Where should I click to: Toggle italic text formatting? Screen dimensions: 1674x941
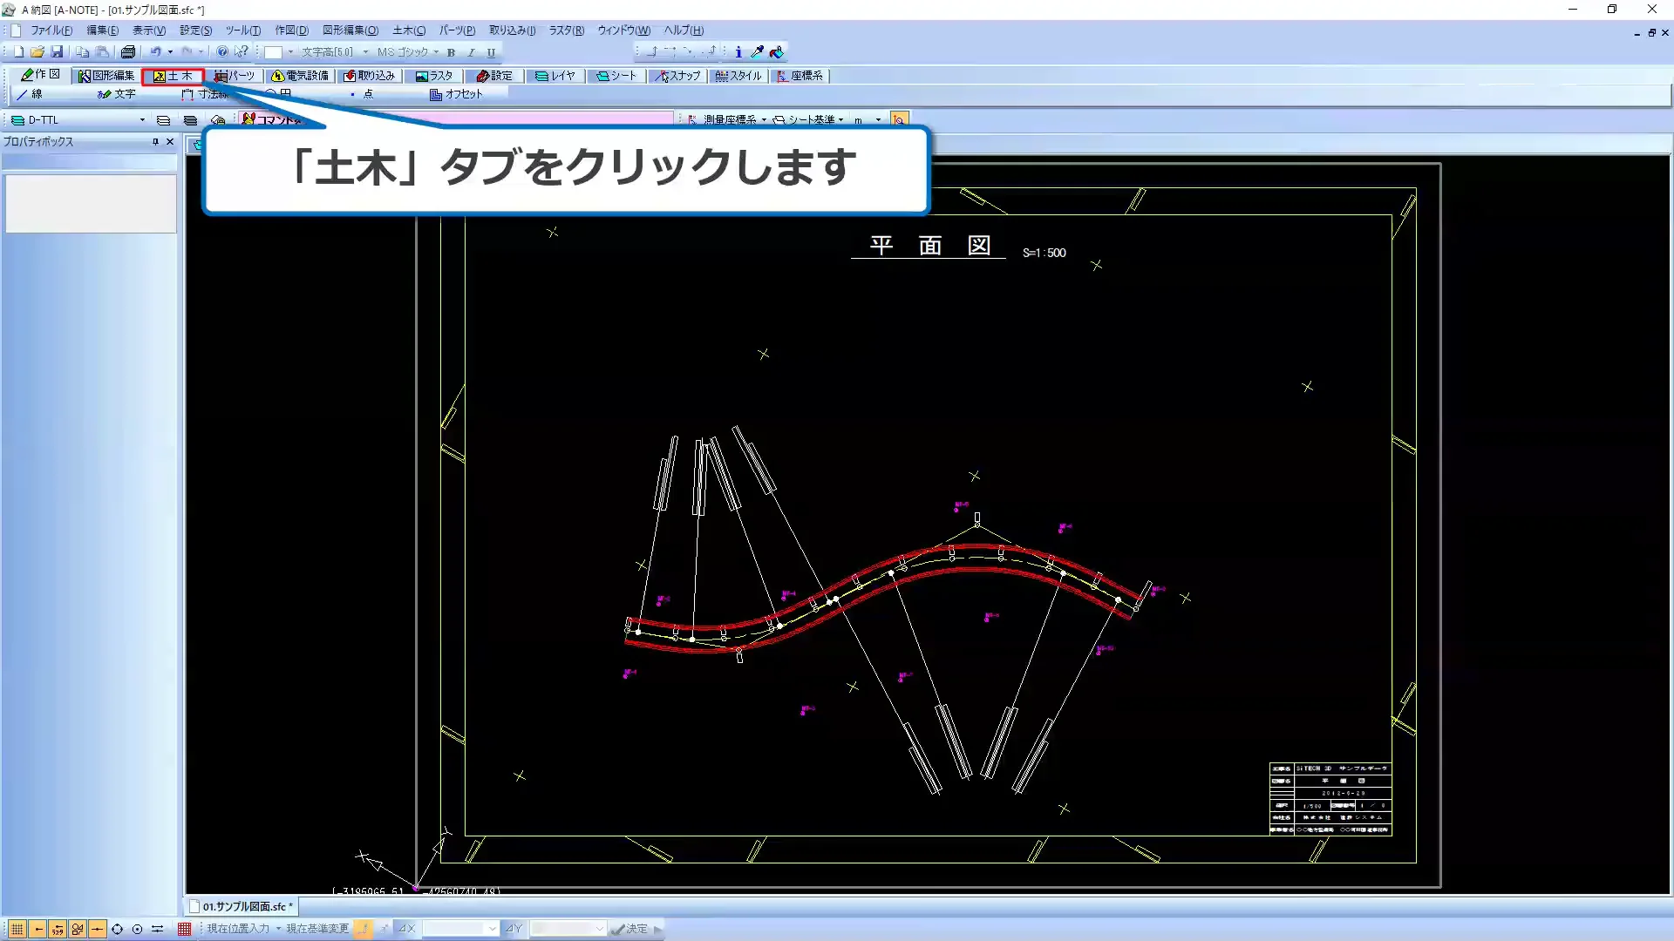tap(471, 52)
